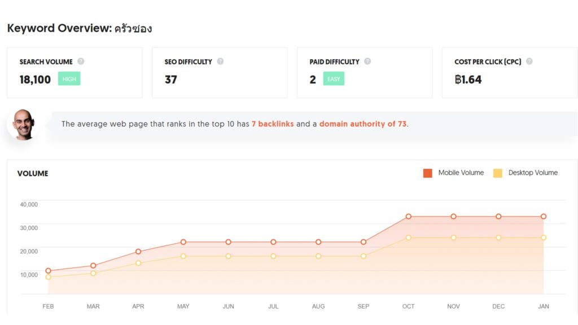Open the domain authority of 73 link
The width and height of the screenshot is (578, 325).
coord(363,124)
